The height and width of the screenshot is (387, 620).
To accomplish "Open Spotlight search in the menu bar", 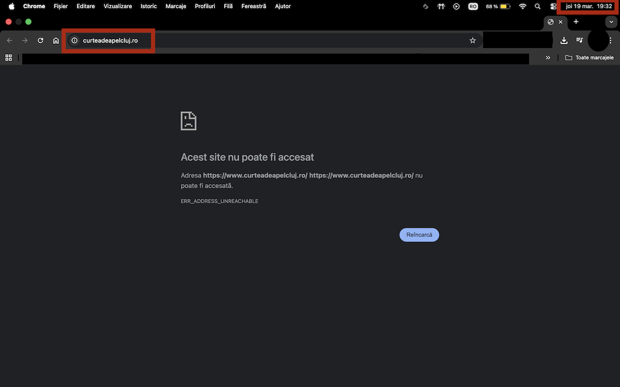I will (538, 6).
